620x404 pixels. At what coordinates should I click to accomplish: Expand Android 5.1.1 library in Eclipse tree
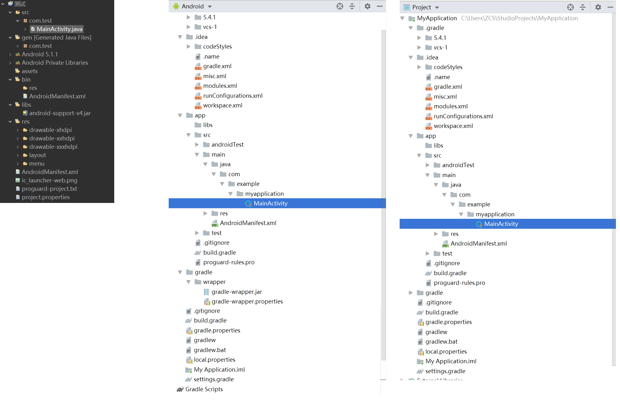click(x=10, y=54)
